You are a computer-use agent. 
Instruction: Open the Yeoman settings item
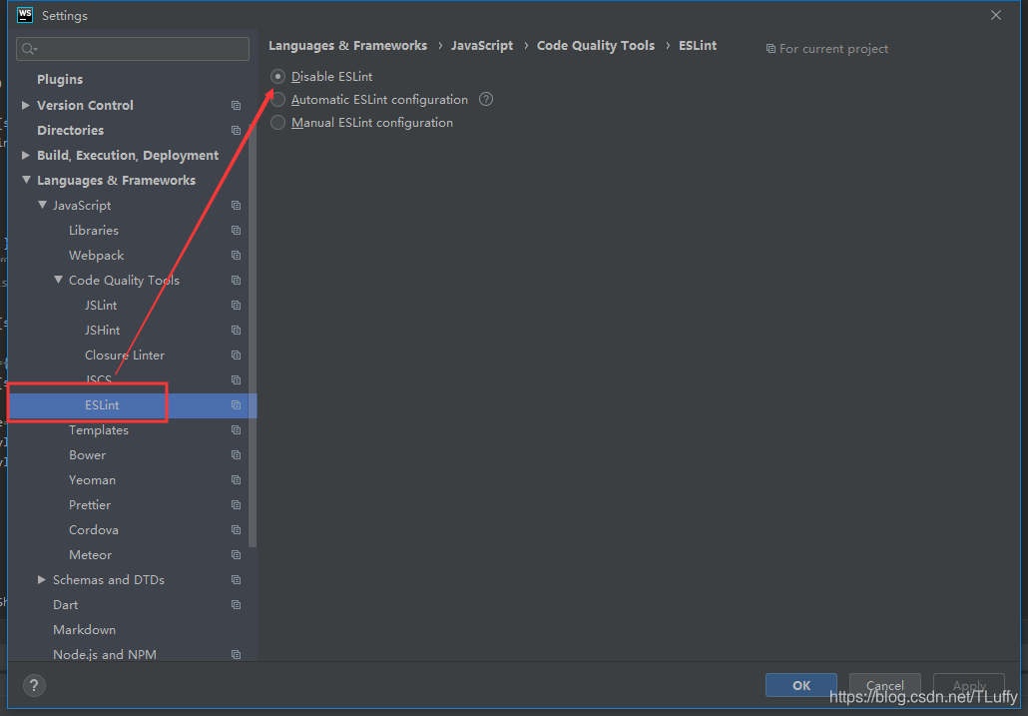pyautogui.click(x=92, y=480)
